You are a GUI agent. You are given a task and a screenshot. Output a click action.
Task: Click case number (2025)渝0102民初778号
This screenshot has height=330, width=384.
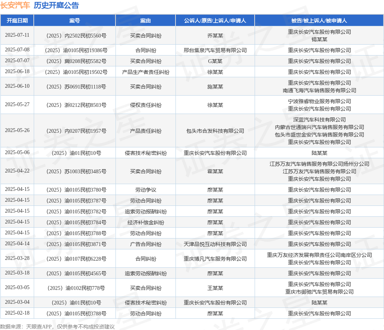coord(76,288)
